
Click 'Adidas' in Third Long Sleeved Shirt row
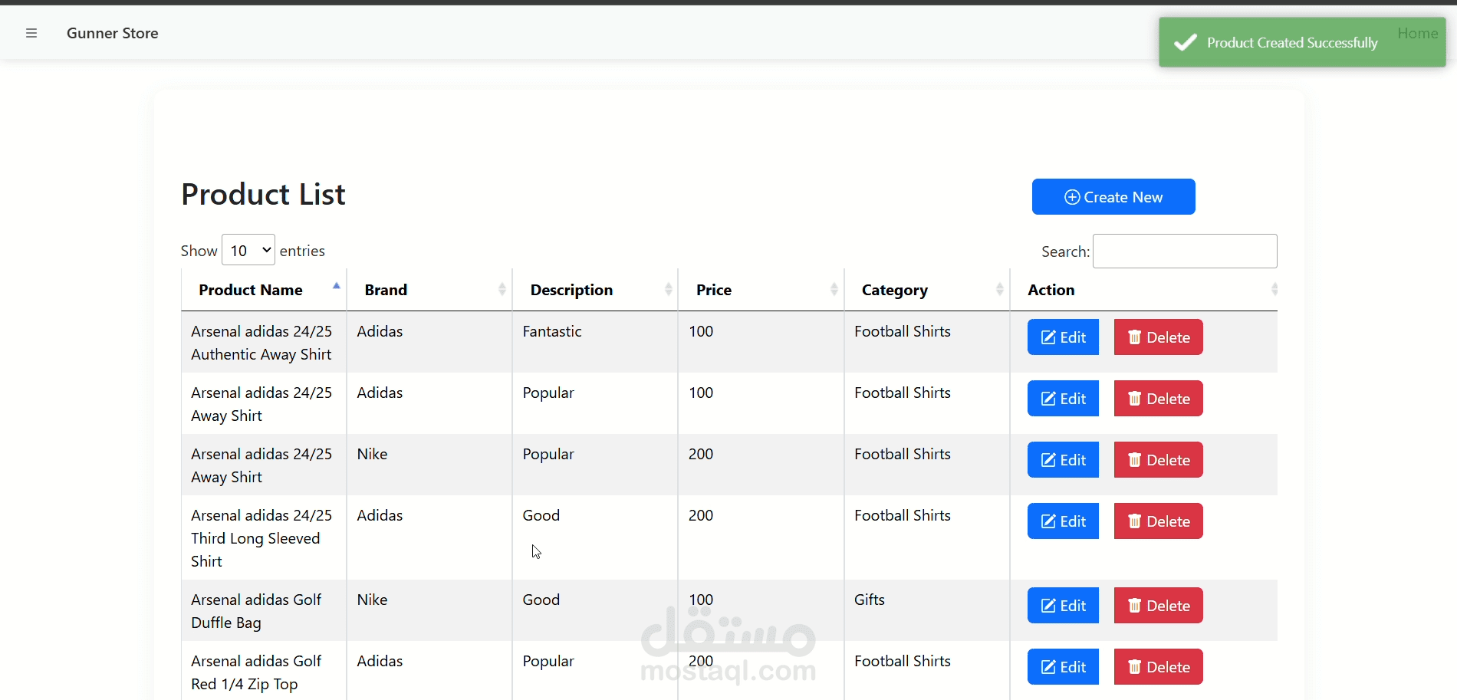click(x=380, y=515)
